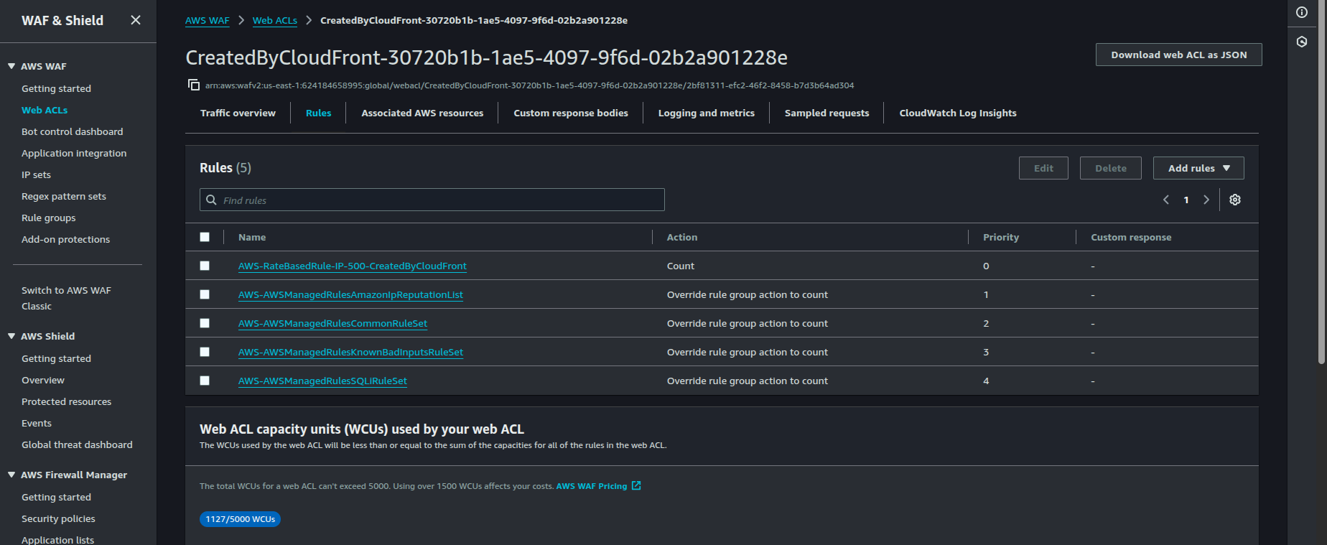
Task: Open Rule groups in sidebar
Action: (x=49, y=218)
